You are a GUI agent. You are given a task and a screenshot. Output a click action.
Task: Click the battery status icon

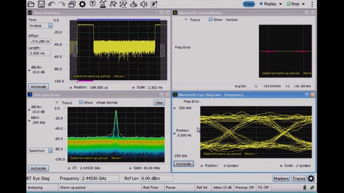[305, 188]
